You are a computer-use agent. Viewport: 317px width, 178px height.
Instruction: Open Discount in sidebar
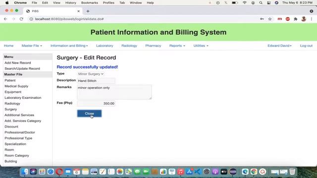[x=11, y=127]
